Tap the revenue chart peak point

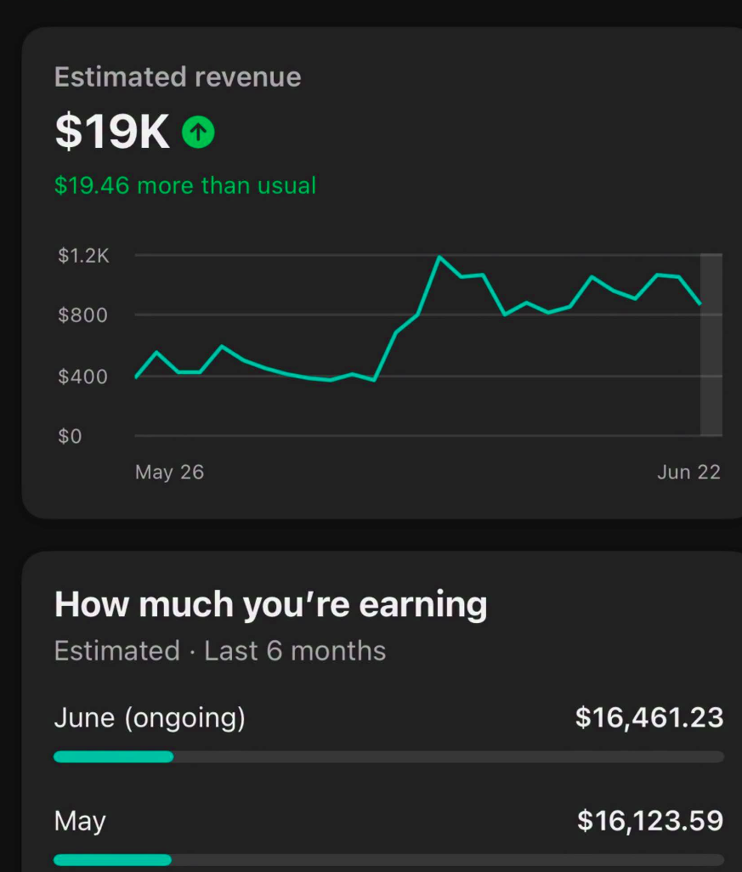pyautogui.click(x=439, y=257)
